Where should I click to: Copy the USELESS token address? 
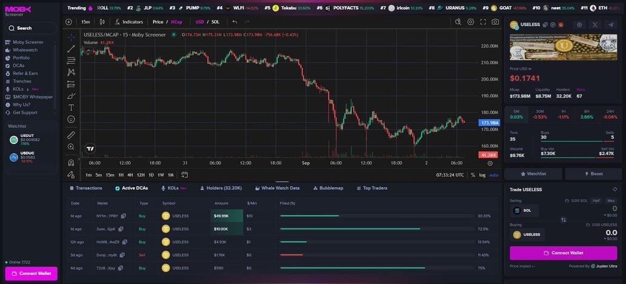pos(545,25)
